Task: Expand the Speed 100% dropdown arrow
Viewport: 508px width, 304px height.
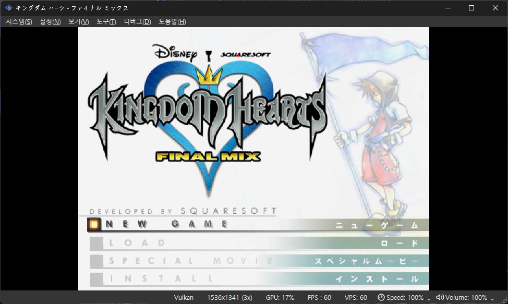Action: click(429, 299)
